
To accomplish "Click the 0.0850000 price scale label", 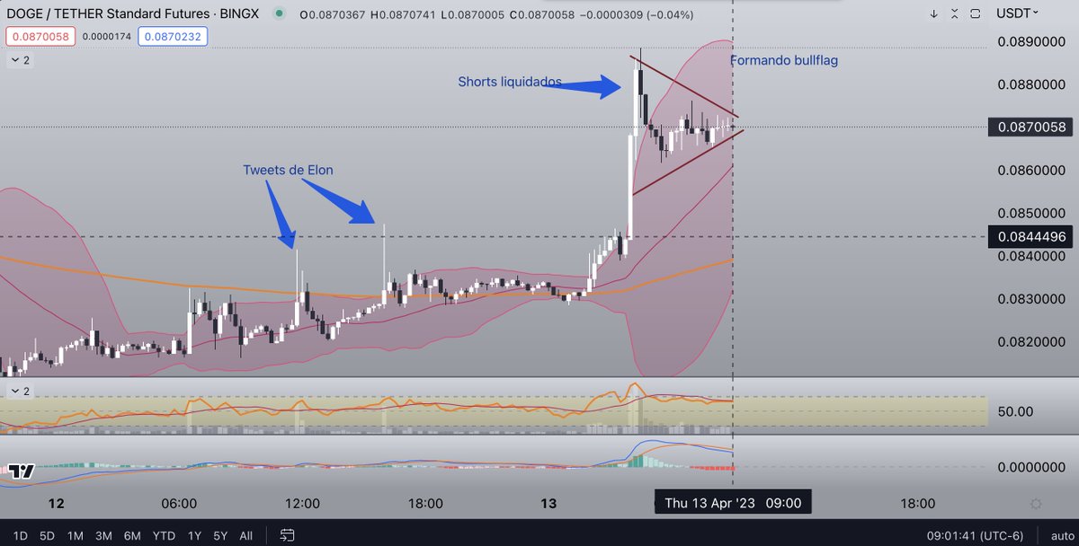I will click(1031, 214).
